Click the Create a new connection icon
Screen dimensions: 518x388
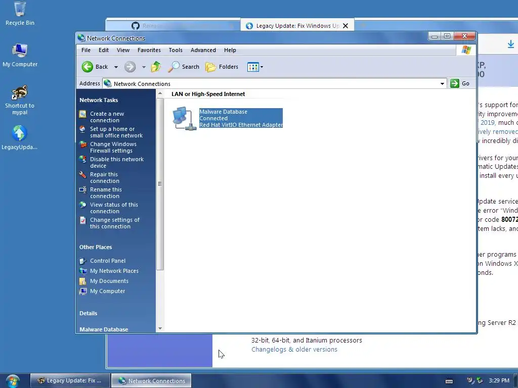click(x=82, y=114)
